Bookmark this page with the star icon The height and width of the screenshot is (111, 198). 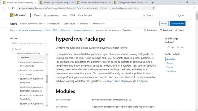coord(154,8)
